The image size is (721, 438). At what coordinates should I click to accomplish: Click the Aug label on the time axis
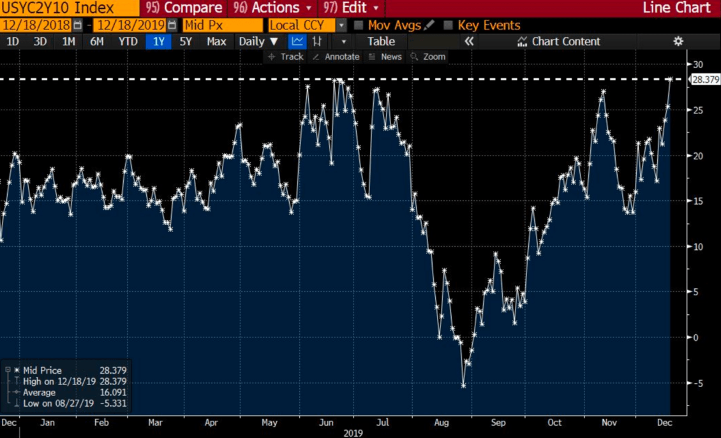[x=441, y=422]
